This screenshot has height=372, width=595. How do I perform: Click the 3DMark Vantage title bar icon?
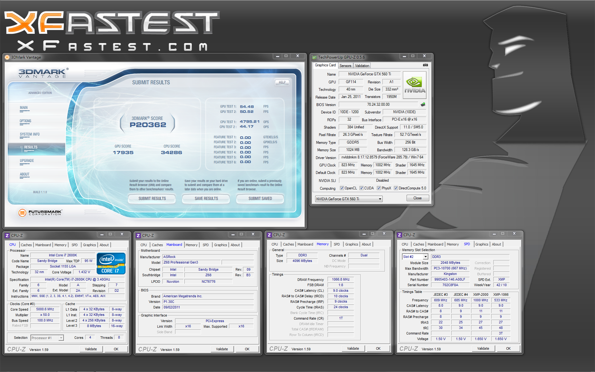[x=7, y=57]
